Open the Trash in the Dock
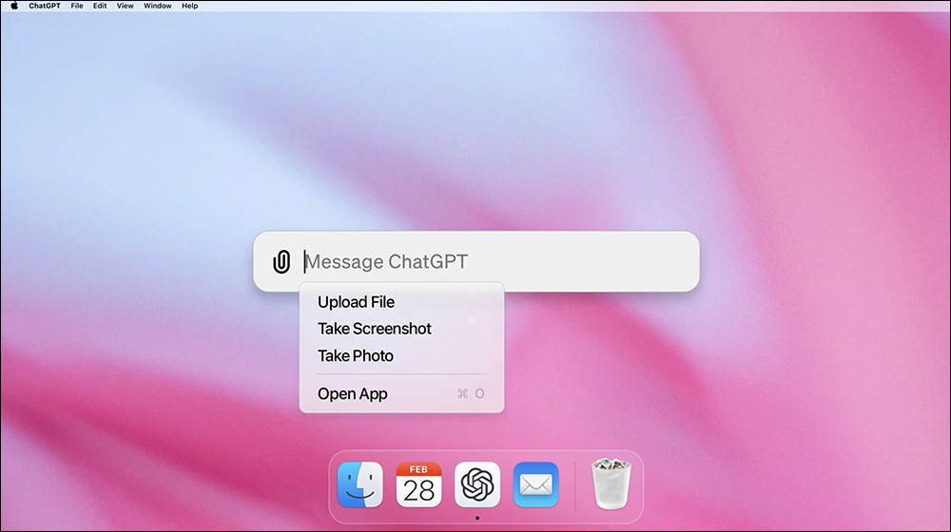This screenshot has height=532, width=951. pyautogui.click(x=611, y=484)
